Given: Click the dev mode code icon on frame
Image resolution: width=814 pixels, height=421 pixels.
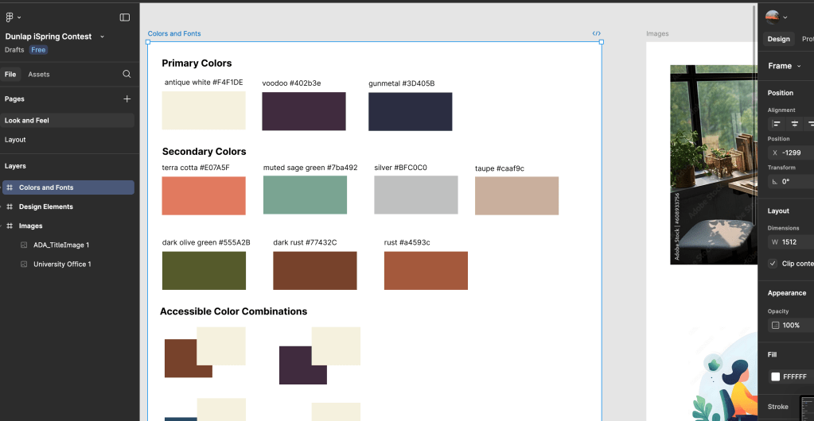Looking at the screenshot, I should [596, 33].
